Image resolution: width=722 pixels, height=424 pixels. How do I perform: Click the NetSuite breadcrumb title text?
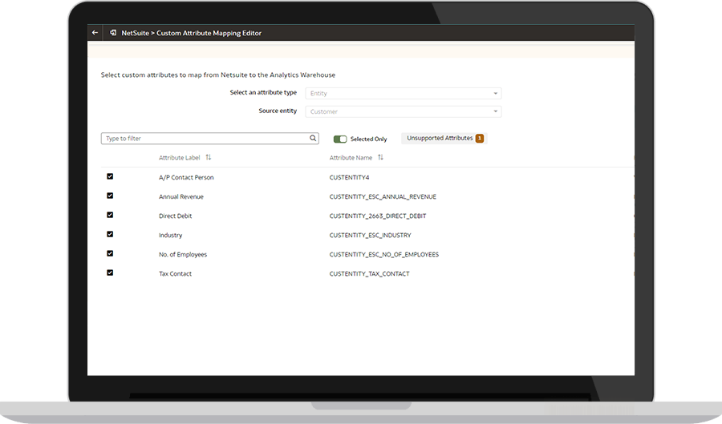pyautogui.click(x=191, y=33)
